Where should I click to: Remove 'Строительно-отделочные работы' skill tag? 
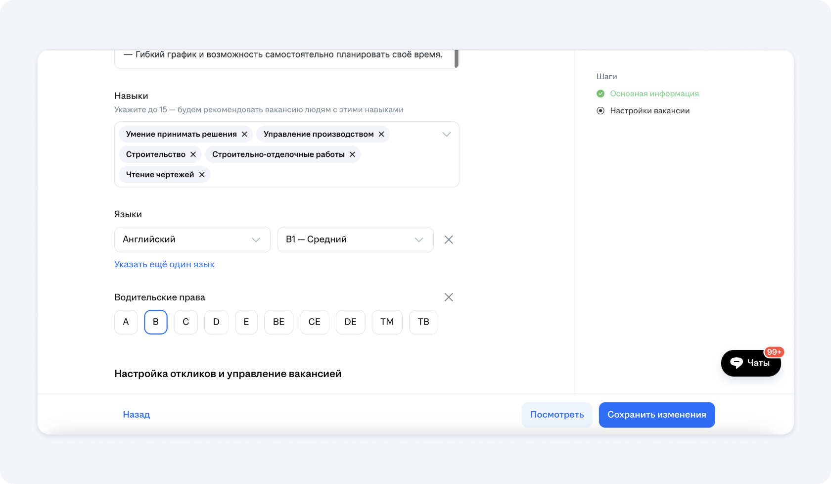[352, 154]
